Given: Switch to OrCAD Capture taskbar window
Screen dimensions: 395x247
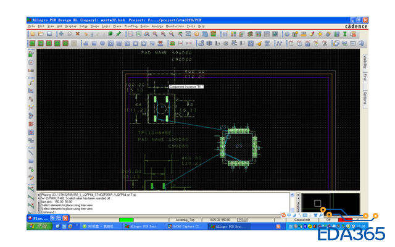Looking at the screenshot, I should tap(186, 227).
